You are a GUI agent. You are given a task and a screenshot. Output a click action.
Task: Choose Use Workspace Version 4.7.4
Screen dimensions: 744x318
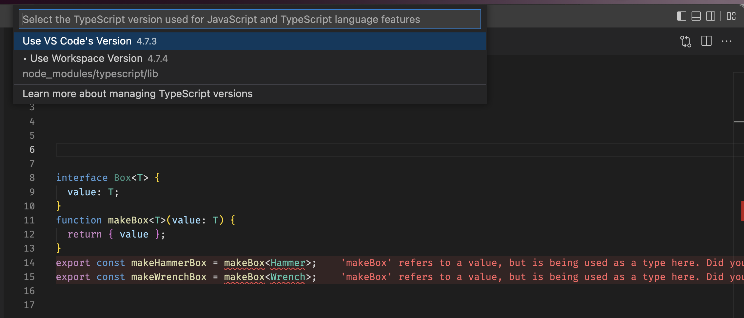(250, 66)
